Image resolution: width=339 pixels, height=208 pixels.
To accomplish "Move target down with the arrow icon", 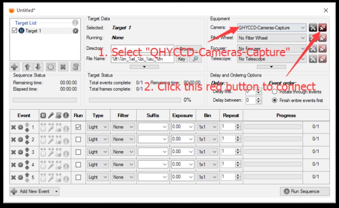I will (x=38, y=67).
